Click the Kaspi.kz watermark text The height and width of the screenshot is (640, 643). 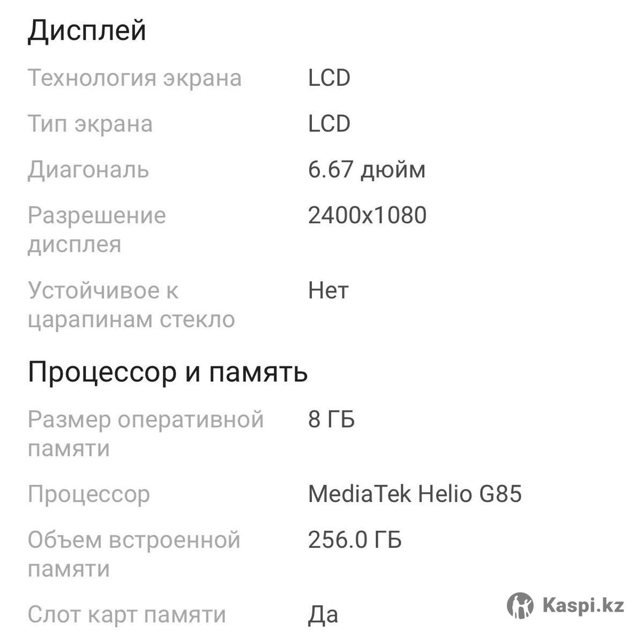[583, 606]
